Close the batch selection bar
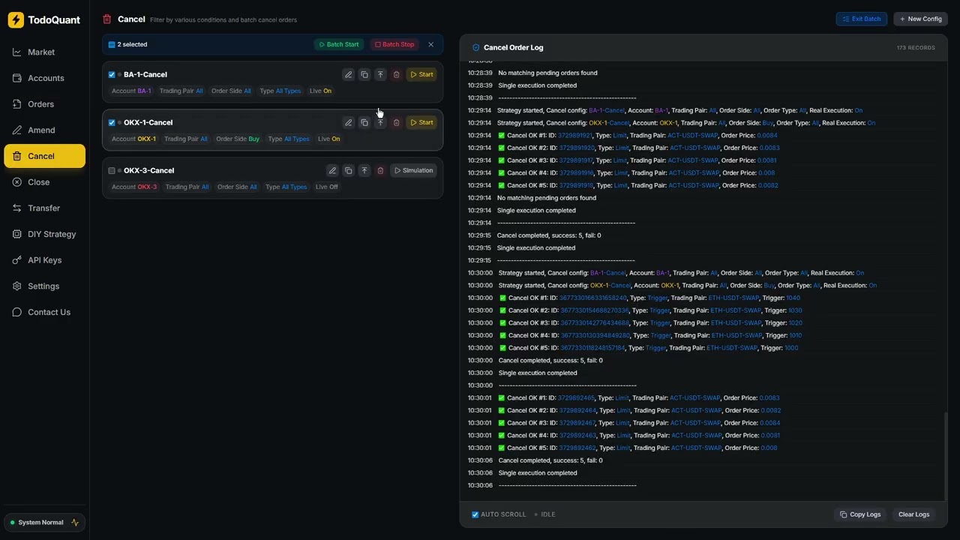960x540 pixels. (x=431, y=45)
